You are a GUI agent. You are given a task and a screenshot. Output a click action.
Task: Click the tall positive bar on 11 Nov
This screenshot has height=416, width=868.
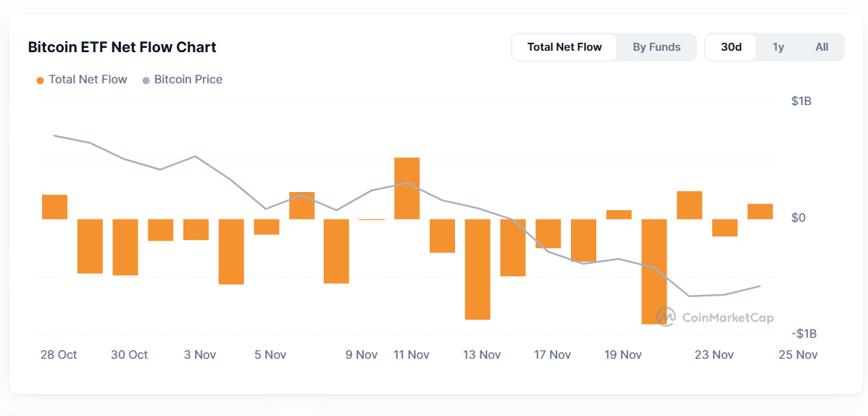click(x=407, y=188)
